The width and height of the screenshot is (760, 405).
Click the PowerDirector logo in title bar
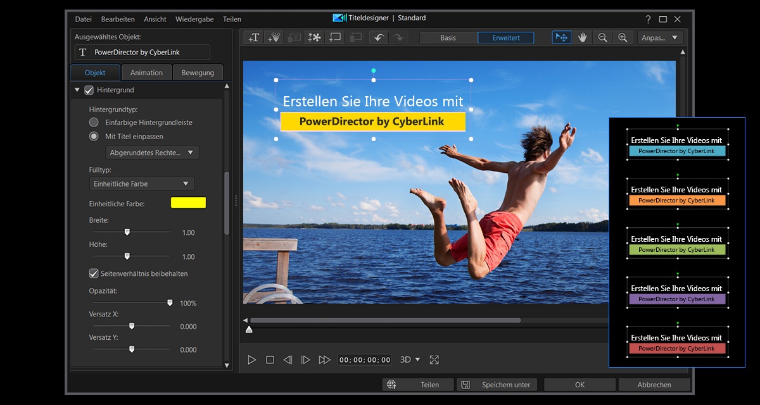(339, 18)
